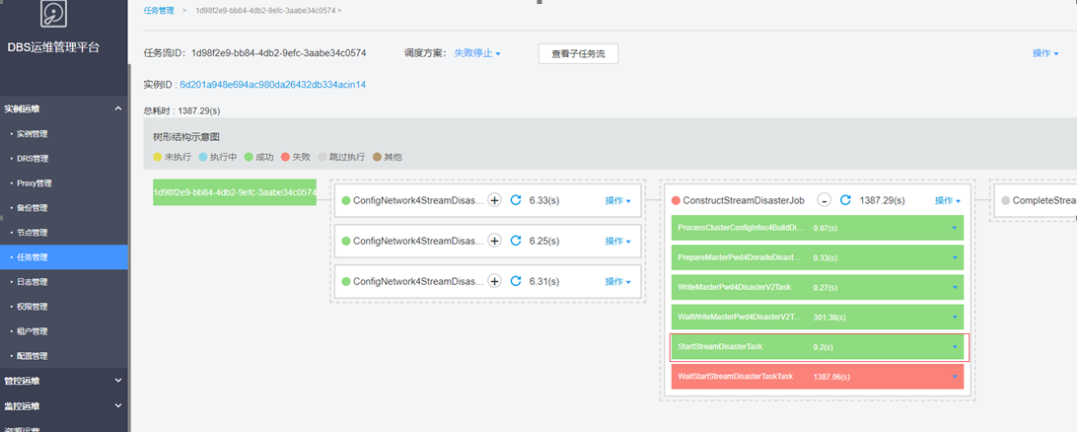Change the 调度方案 失败停止 dropdown
1077x432 pixels.
click(477, 53)
